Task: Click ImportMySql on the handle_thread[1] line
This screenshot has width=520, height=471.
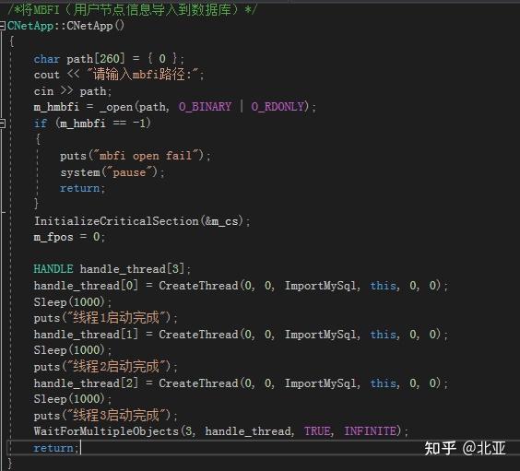Action: 320,335
